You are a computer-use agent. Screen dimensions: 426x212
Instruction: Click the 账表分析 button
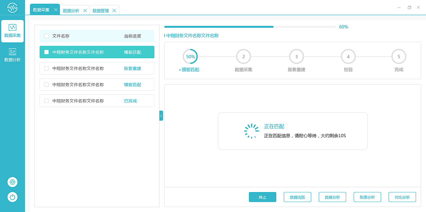pyautogui.click(x=367, y=197)
